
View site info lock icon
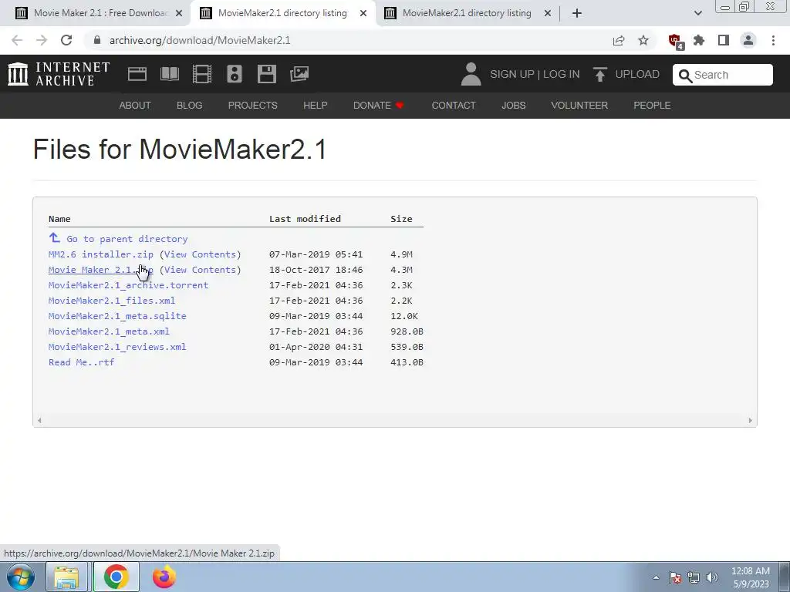tap(97, 40)
